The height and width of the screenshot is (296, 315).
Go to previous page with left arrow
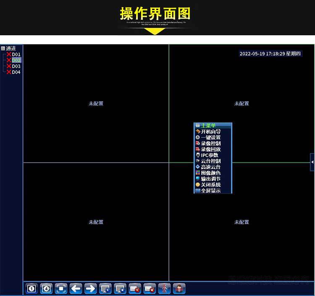click(76, 288)
